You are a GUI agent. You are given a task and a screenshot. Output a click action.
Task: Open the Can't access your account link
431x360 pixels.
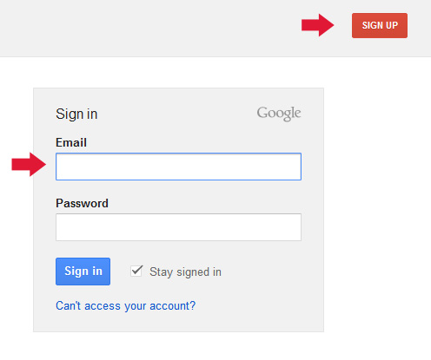coord(125,306)
